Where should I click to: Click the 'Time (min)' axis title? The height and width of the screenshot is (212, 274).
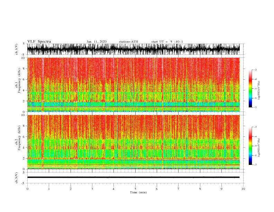[138, 192]
